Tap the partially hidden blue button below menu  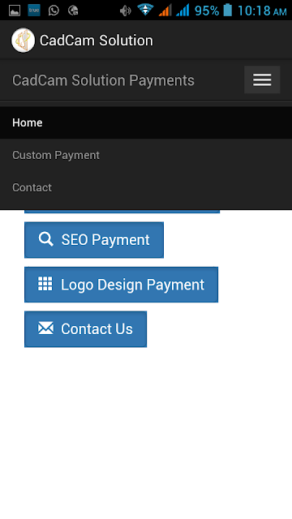tap(122, 211)
